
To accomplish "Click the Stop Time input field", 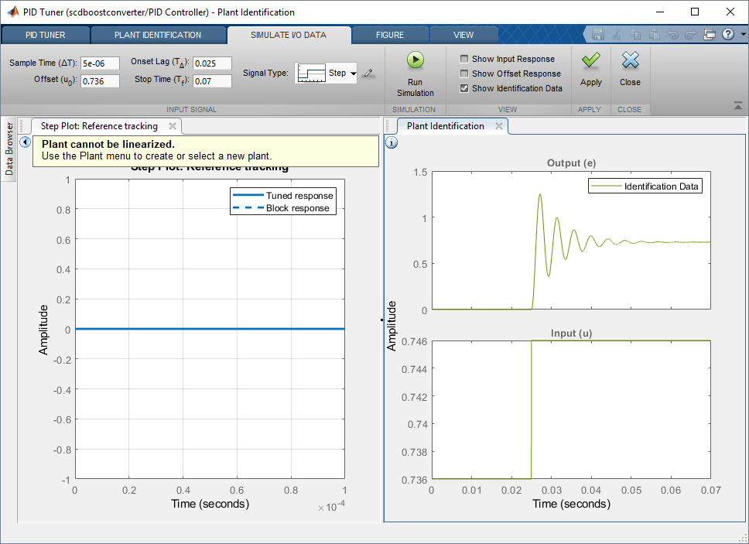I will (212, 81).
